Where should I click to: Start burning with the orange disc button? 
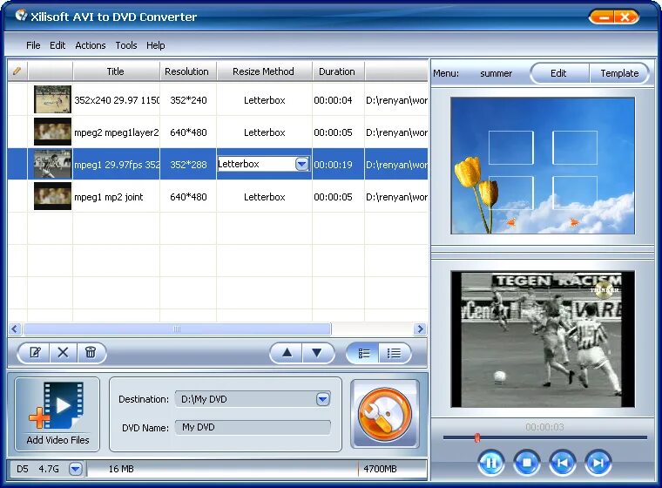coord(385,414)
